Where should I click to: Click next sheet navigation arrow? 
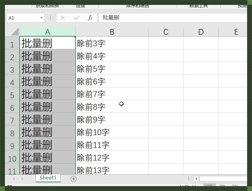(x=22, y=179)
